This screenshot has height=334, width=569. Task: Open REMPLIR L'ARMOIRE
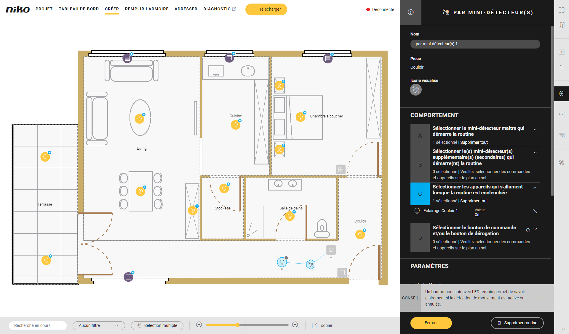point(147,9)
